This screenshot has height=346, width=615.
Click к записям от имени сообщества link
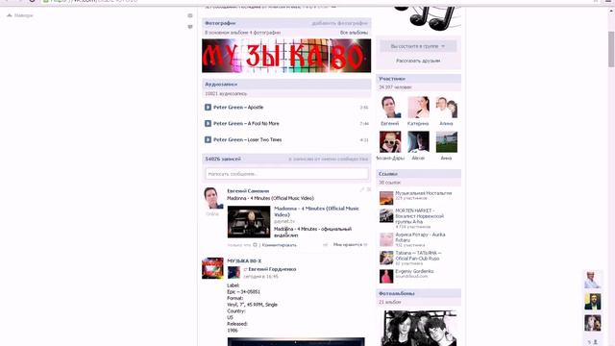pos(329,159)
